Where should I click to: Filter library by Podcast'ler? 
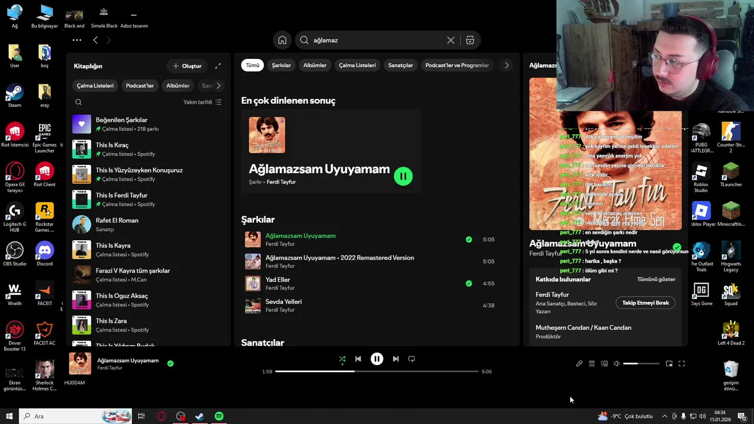click(140, 85)
